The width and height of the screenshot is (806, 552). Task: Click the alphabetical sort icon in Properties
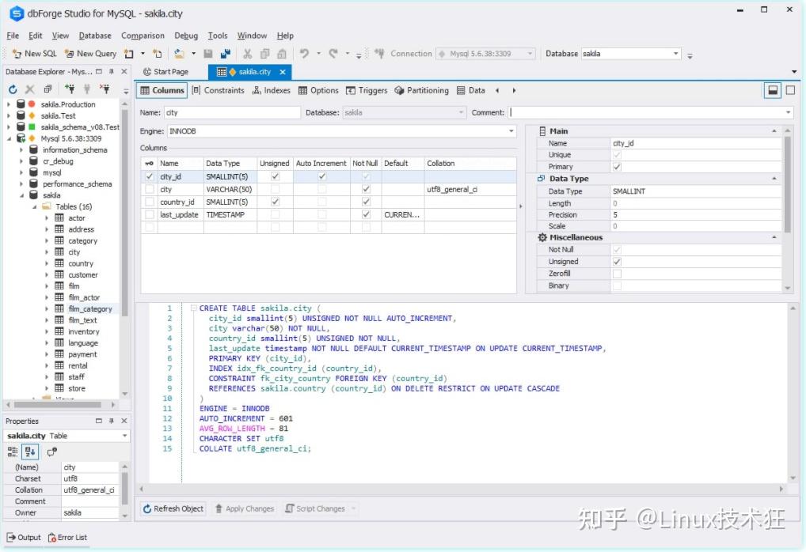click(30, 452)
